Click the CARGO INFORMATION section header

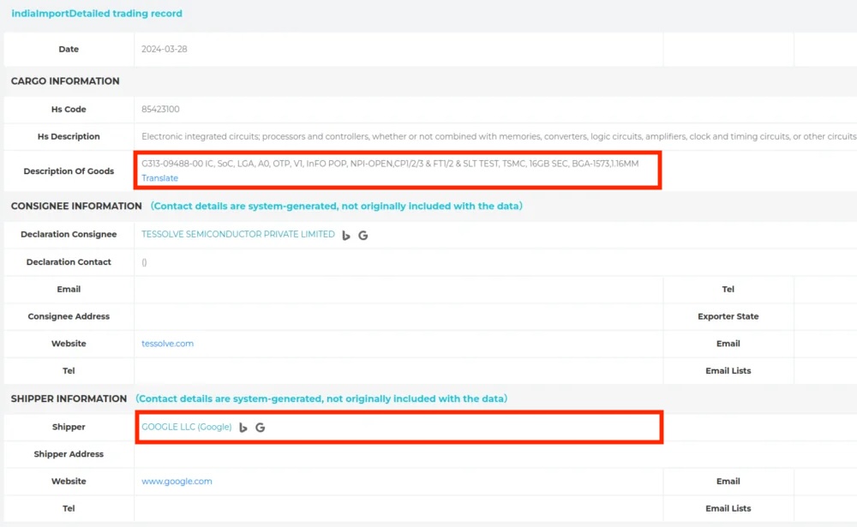pos(65,81)
